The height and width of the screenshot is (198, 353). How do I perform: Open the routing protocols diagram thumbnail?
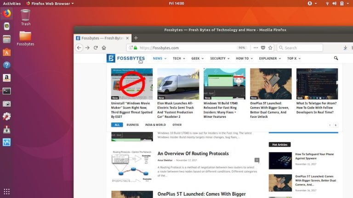(x=132, y=166)
